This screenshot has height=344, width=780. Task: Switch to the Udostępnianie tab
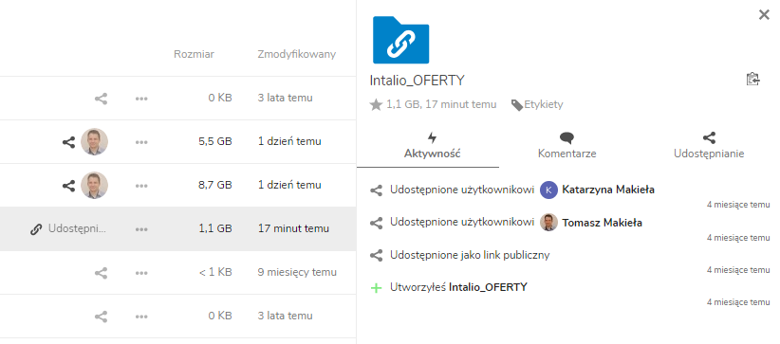(x=709, y=146)
